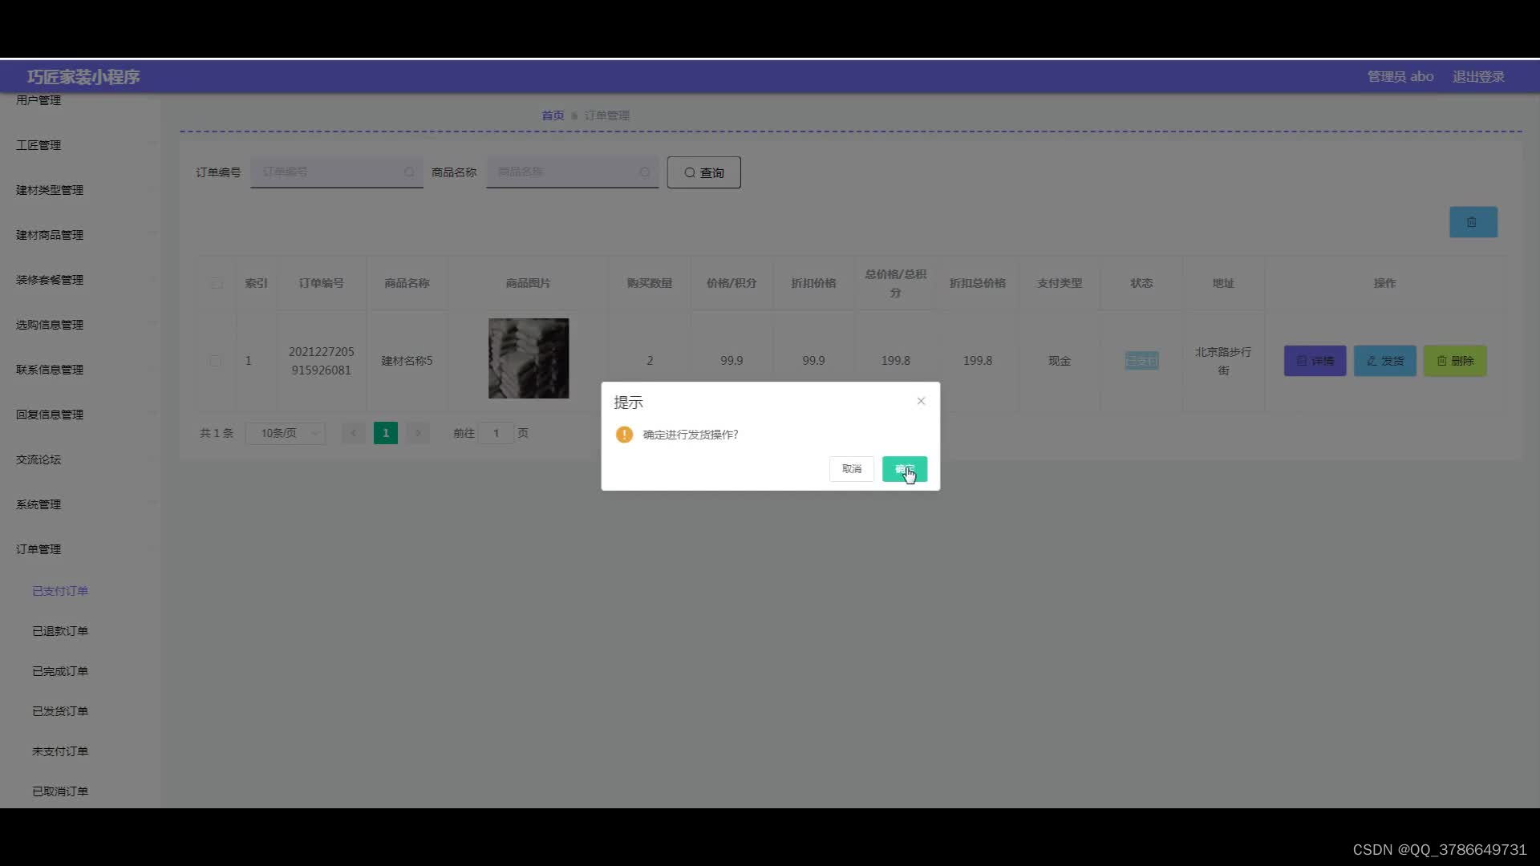Screen dimensions: 1540x866
Task: Confirm shipping with the green 确定 button
Action: point(904,469)
